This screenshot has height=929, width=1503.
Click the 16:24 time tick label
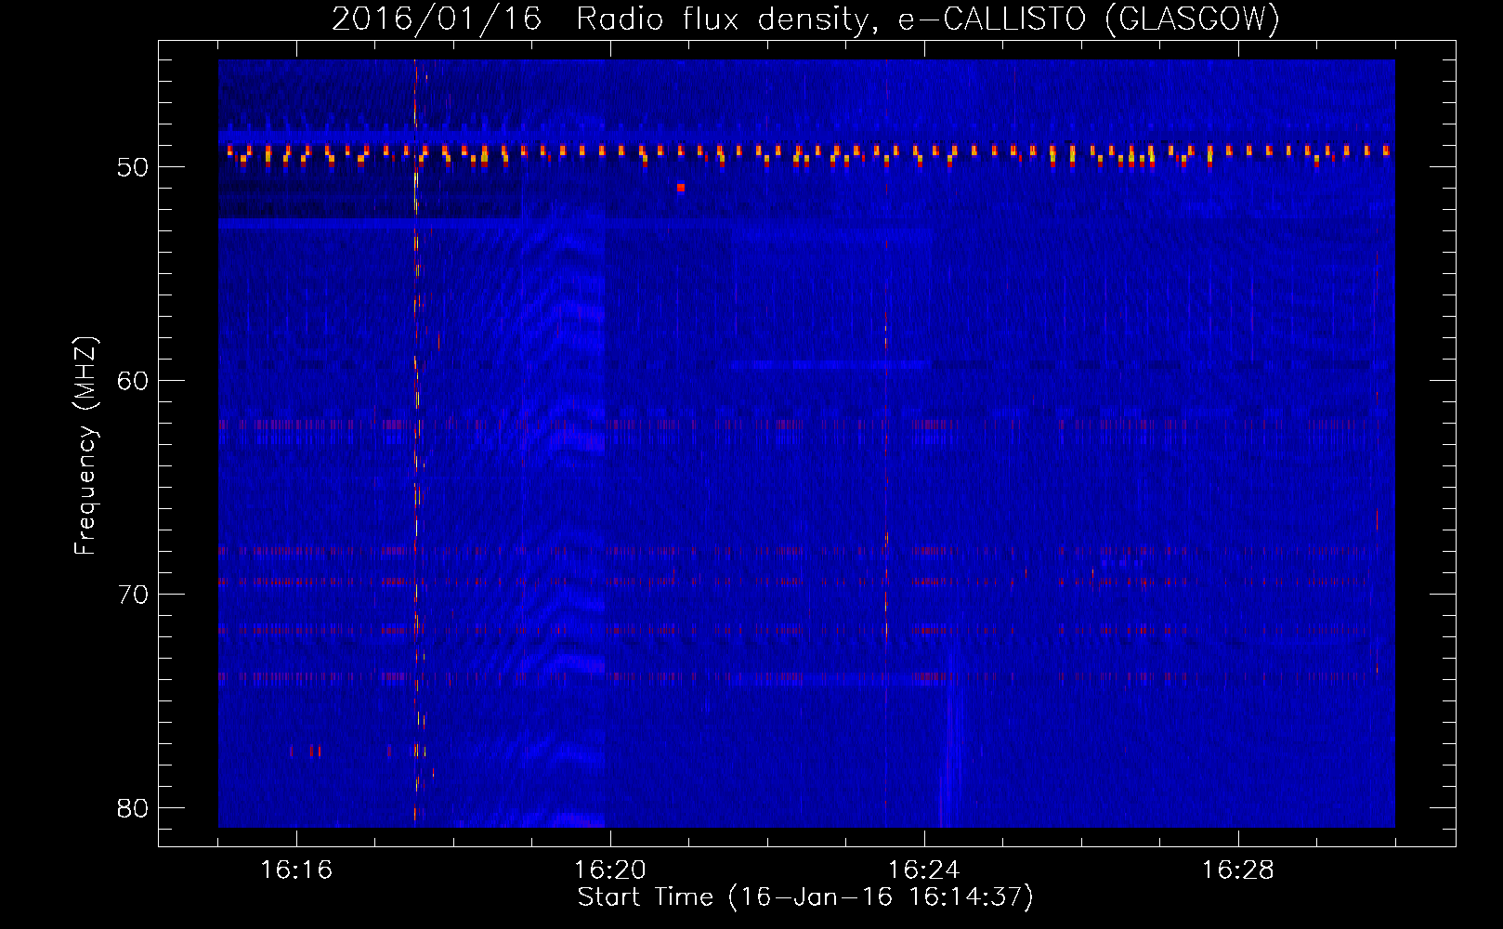[x=924, y=870]
